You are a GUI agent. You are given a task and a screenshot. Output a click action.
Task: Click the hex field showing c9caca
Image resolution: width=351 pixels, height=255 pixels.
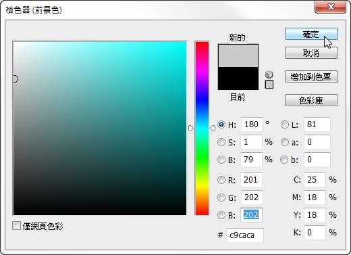(x=245, y=235)
